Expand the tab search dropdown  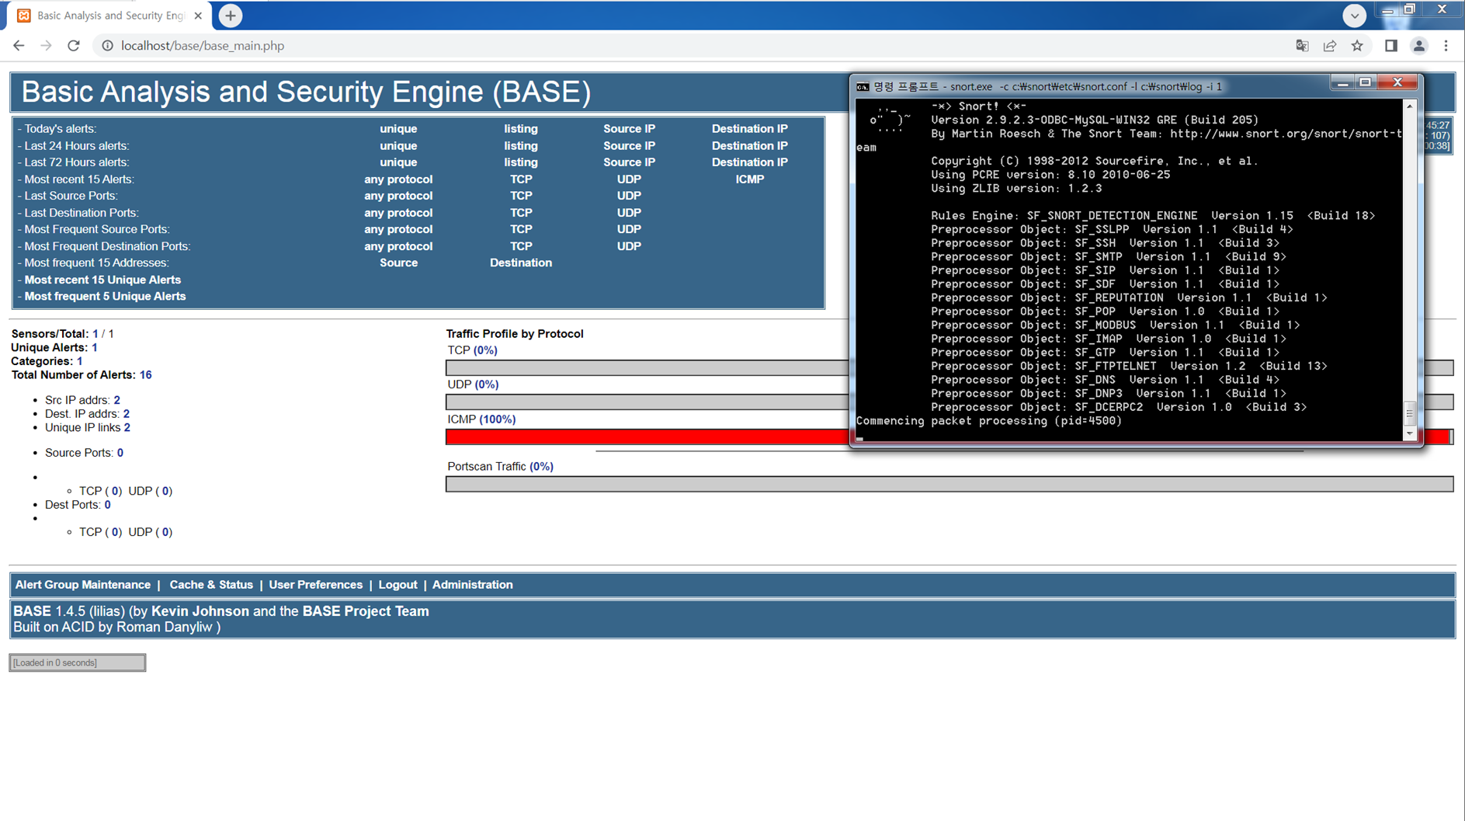click(x=1354, y=16)
